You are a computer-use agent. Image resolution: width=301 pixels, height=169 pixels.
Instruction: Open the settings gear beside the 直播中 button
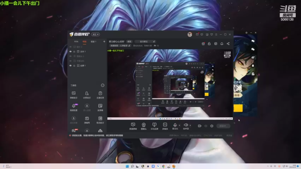[x=212, y=126]
